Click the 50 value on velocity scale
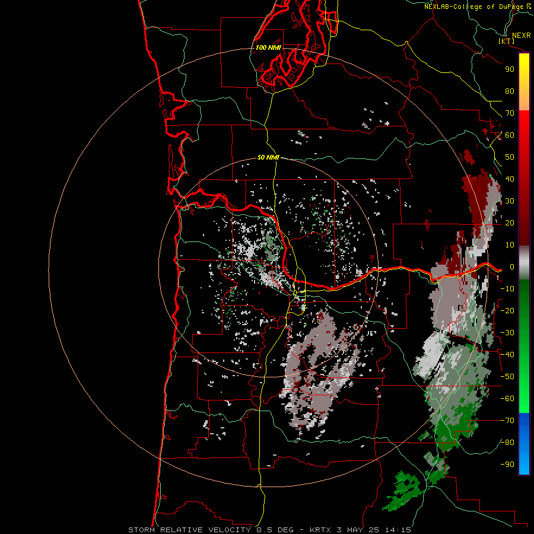The image size is (534, 534). click(510, 157)
